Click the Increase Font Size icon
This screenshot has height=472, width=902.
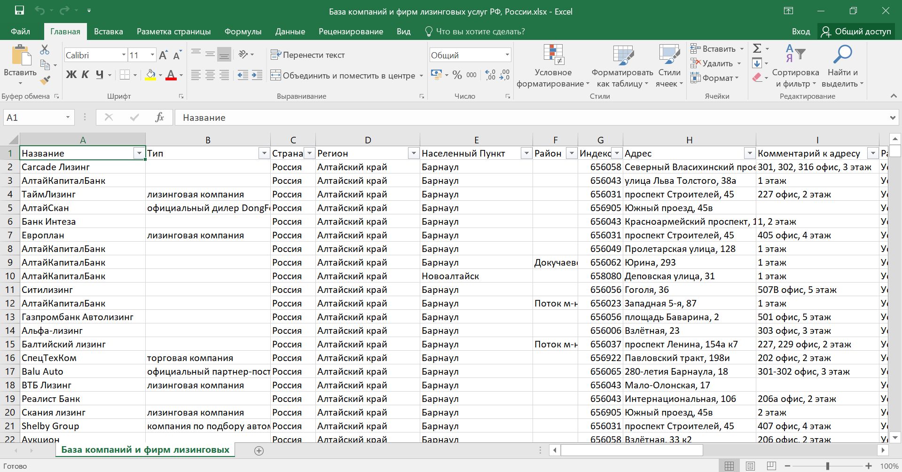[163, 55]
